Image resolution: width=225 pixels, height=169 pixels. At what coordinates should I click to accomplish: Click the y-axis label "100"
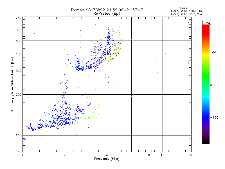[x=19, y=135]
